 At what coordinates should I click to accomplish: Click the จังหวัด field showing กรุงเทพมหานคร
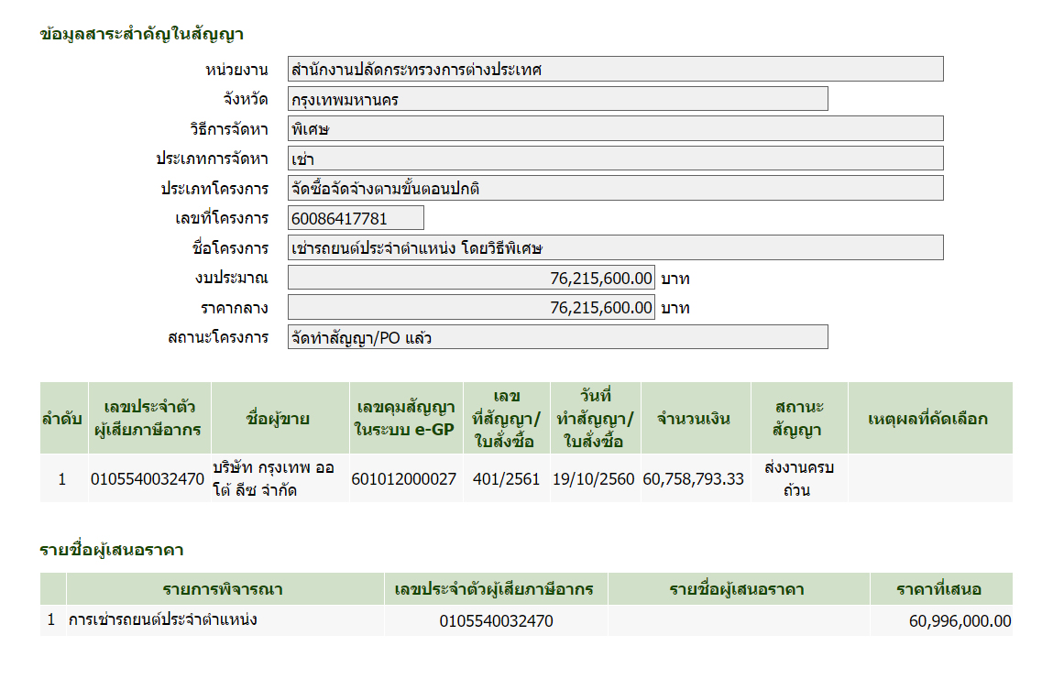pyautogui.click(x=557, y=99)
